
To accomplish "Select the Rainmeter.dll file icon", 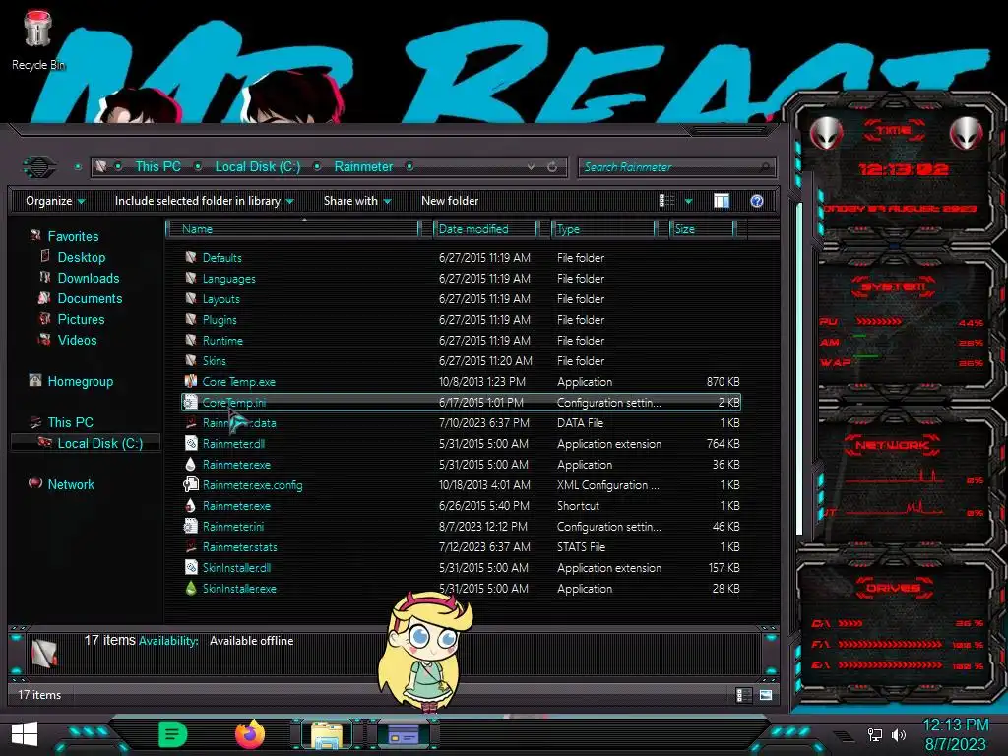I will point(191,444).
